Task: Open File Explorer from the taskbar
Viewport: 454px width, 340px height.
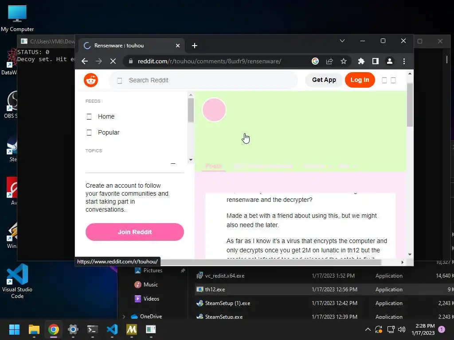Action: pyautogui.click(x=34, y=329)
